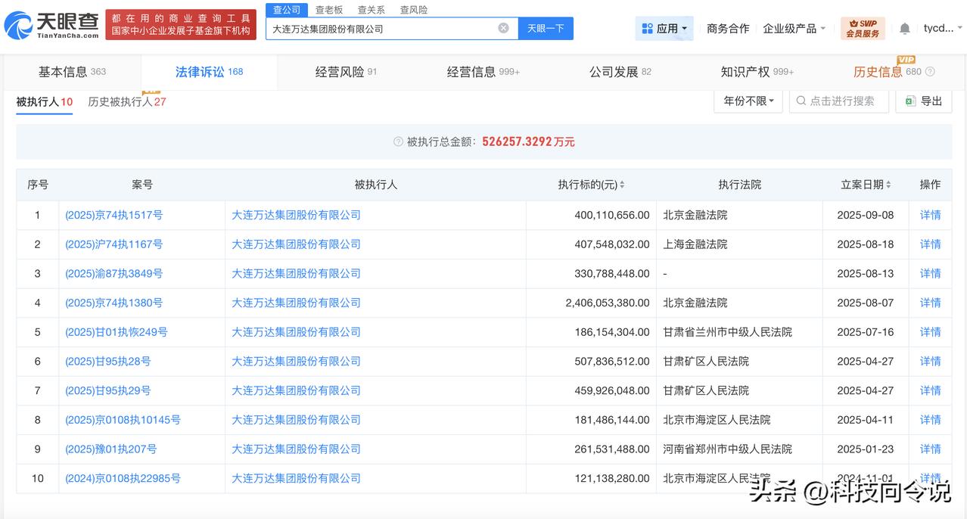Screen dimensions: 967x519
Task: Click the 天眼一下 search button
Action: click(x=546, y=28)
